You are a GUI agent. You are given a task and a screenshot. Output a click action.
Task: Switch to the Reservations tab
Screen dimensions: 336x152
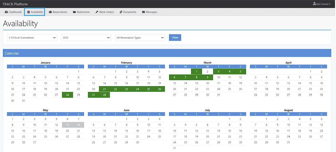click(x=60, y=12)
